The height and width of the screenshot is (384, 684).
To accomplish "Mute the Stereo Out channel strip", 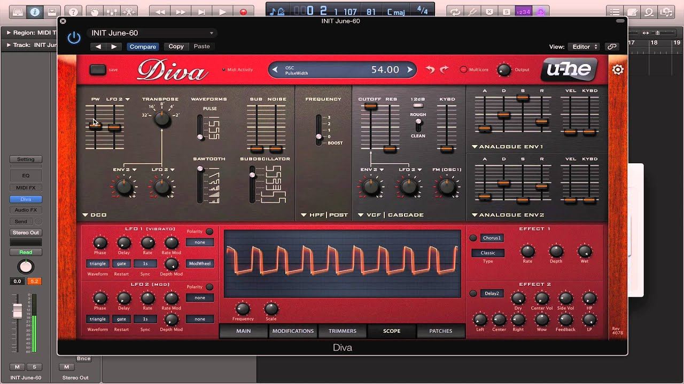I will 67,367.
